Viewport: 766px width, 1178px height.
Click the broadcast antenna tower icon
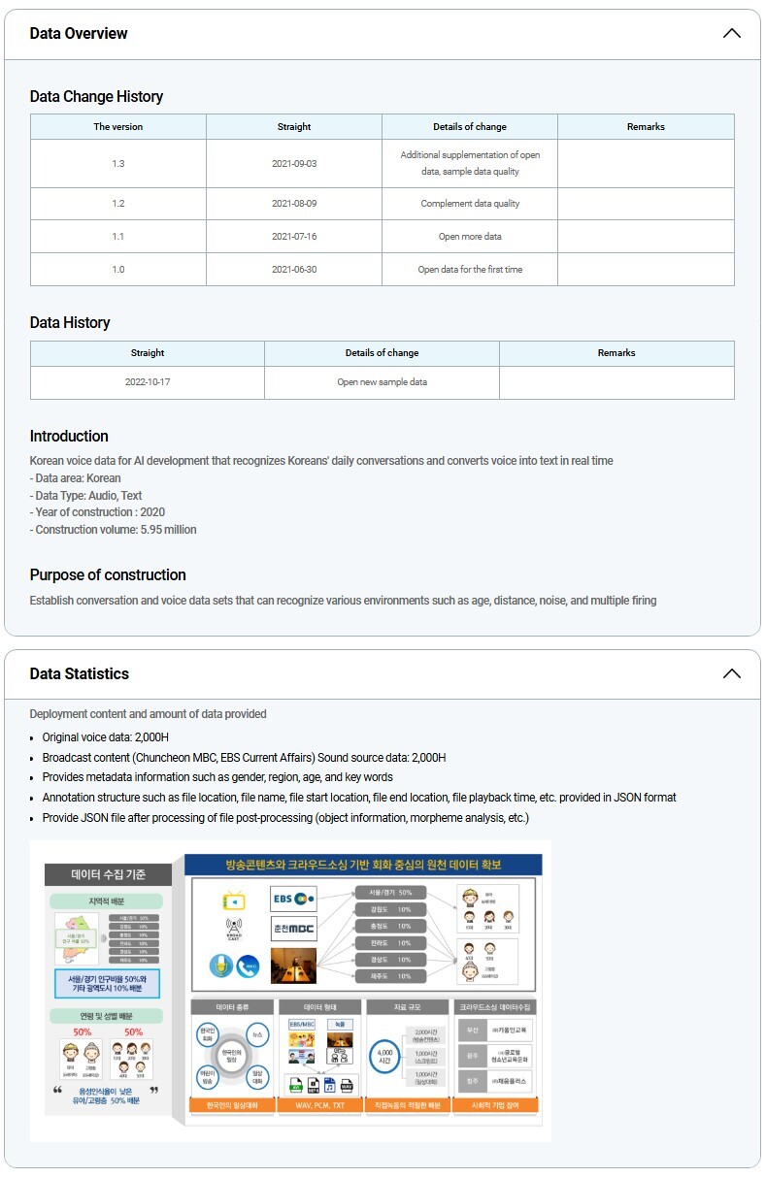point(234,931)
